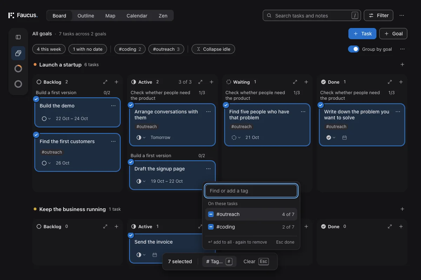421x280 pixels.
Task: Deselect the Send the invoice card checkmark
Action: [x=131, y=235]
